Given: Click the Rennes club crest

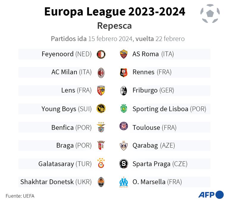Looking at the screenshot, I should (x=123, y=72).
